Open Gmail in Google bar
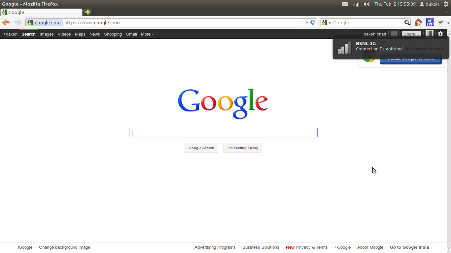The image size is (451, 253). (131, 34)
